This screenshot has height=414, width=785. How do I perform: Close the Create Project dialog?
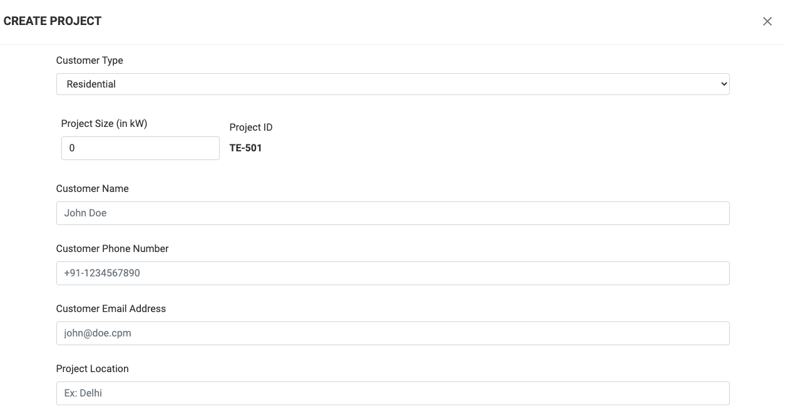pyautogui.click(x=767, y=21)
